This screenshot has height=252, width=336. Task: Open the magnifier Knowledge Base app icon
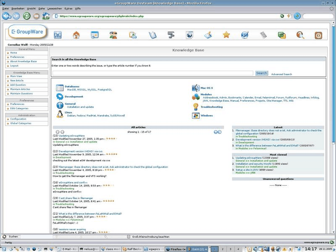coord(300,35)
